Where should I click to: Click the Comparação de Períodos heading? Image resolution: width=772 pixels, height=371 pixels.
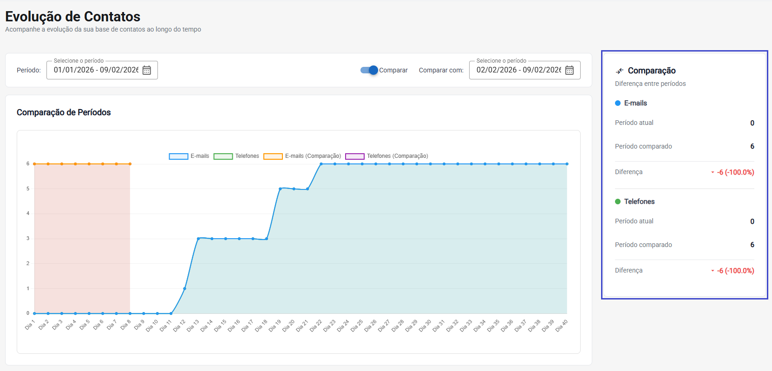tap(64, 112)
